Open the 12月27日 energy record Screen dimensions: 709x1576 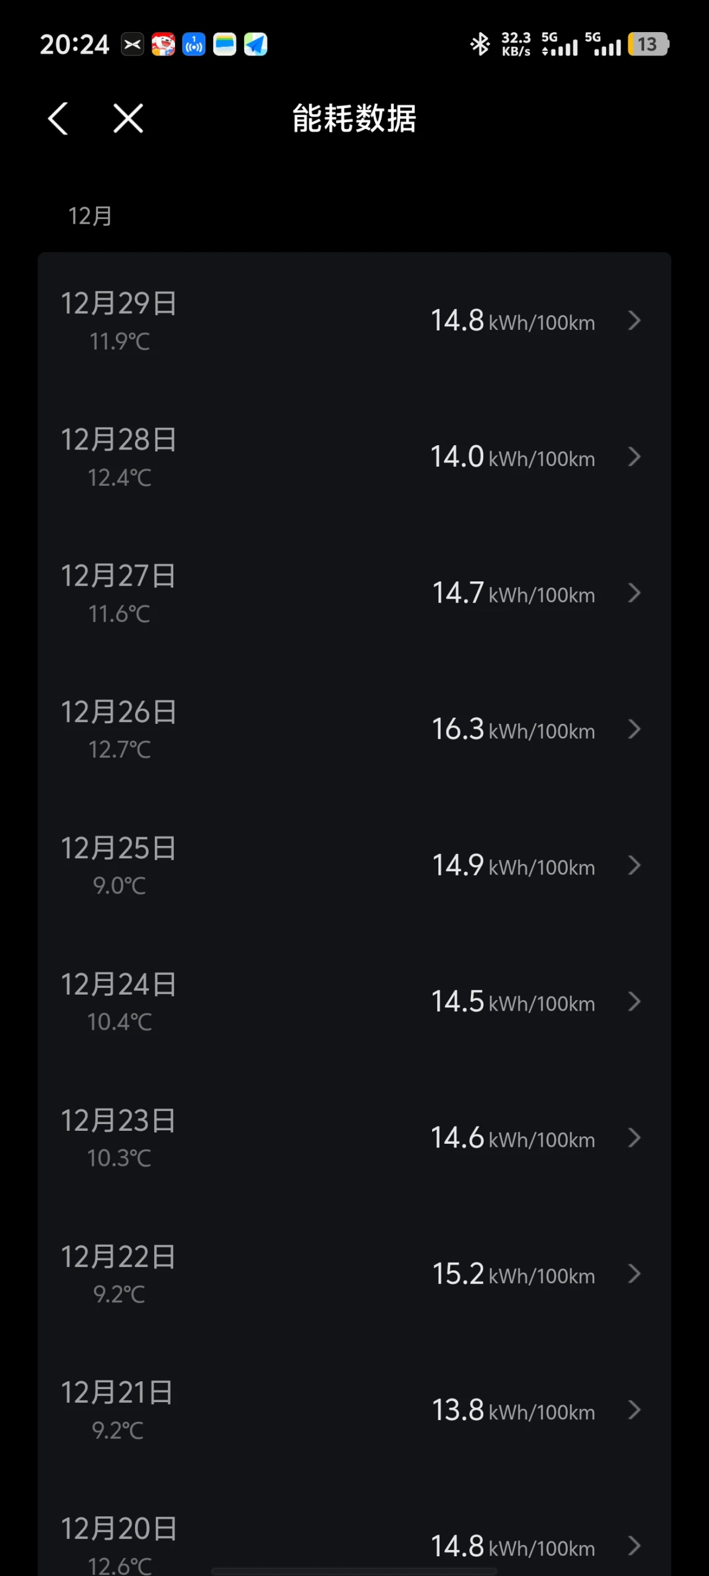tap(354, 593)
